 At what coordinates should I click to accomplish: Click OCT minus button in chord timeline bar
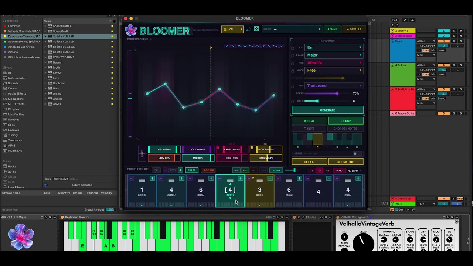tap(166, 170)
